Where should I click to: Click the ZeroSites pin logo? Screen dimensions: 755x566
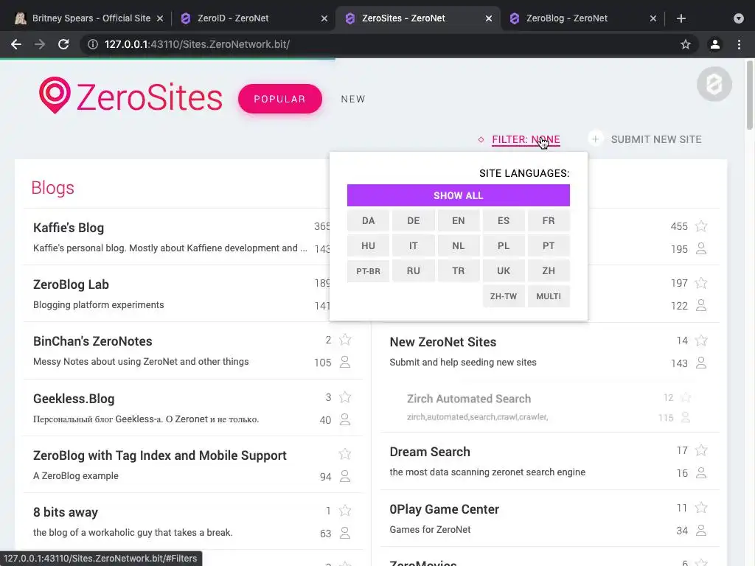pyautogui.click(x=55, y=95)
